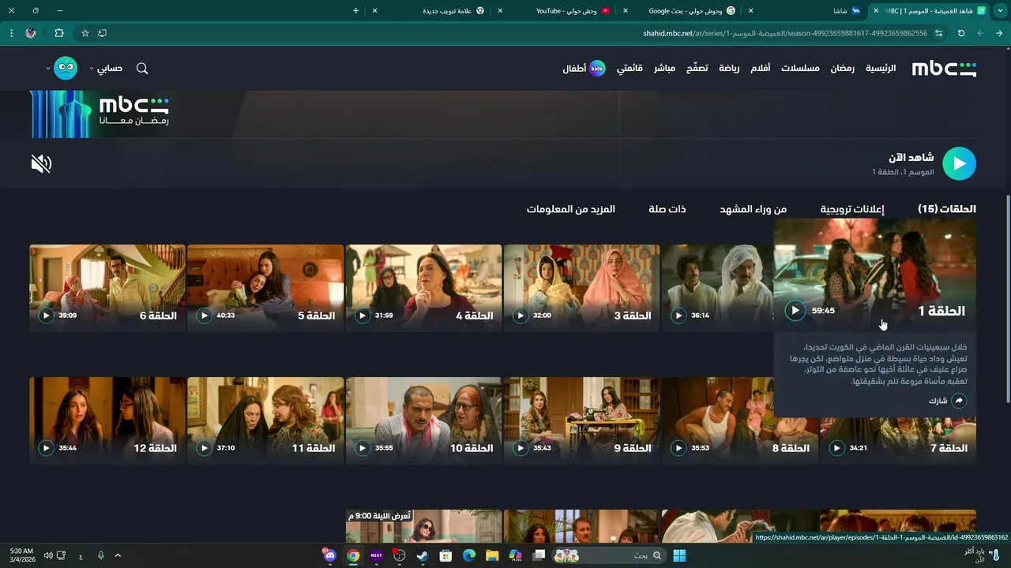Open the الرئيسية home menu item
The width and height of the screenshot is (1011, 568).
[x=881, y=69]
